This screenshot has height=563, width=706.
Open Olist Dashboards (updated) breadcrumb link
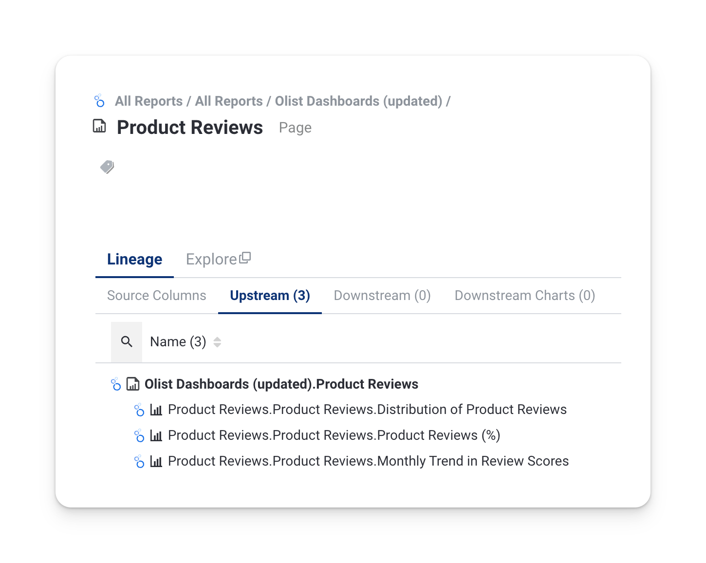coord(358,101)
